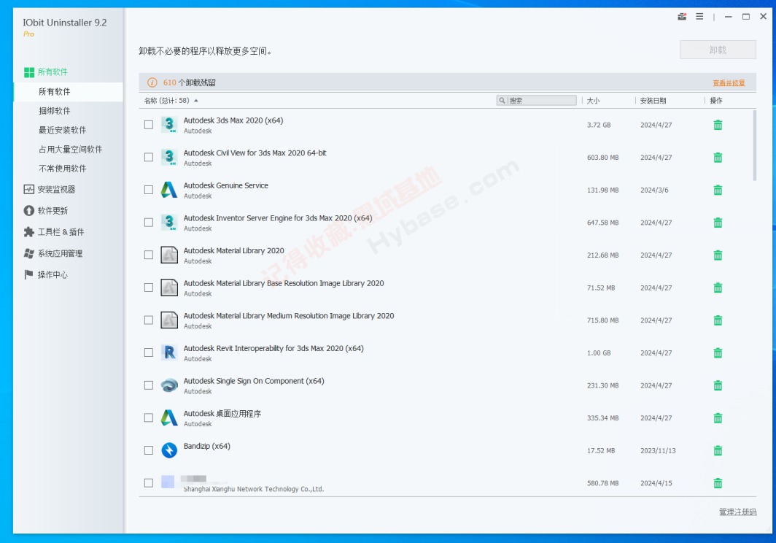Open the hamburger options menu
Screen dimensions: 776x543
699,16
